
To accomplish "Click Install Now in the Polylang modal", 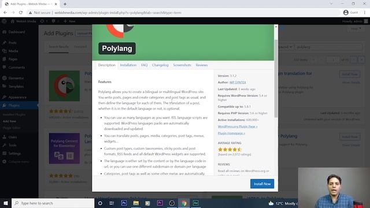I will 262,184.
